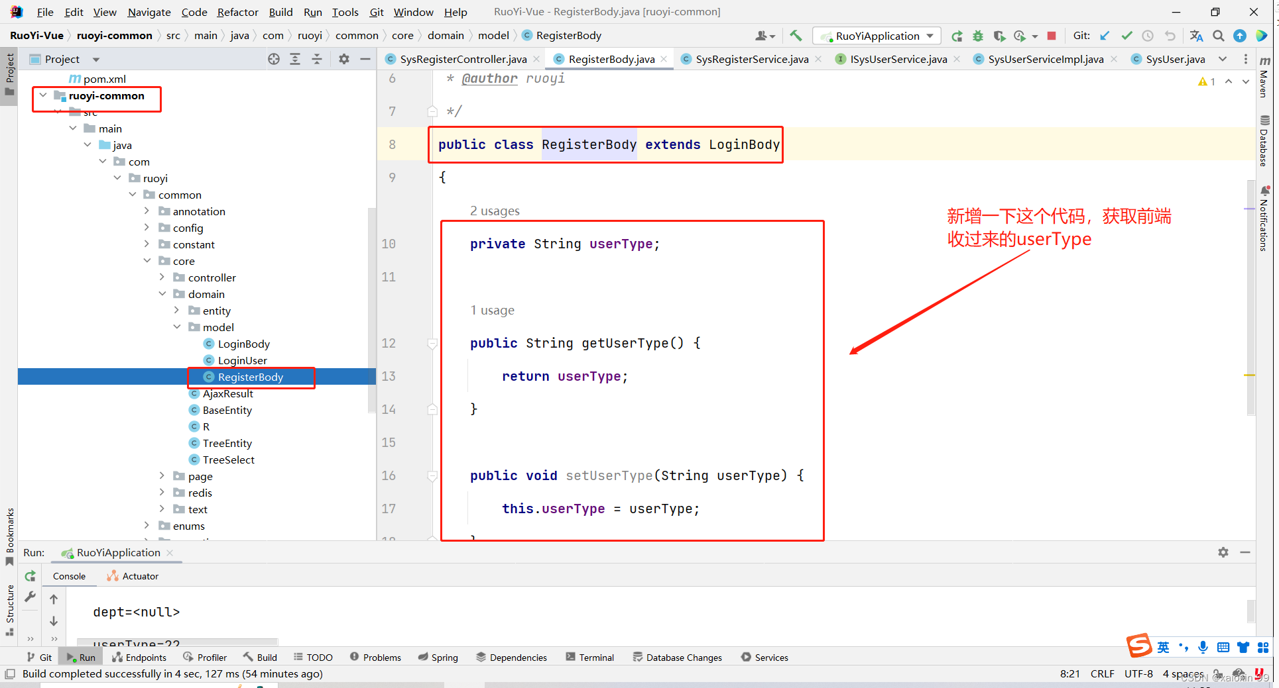Open Run panel gear settings
Screen dimensions: 1279x688
pos(1223,552)
